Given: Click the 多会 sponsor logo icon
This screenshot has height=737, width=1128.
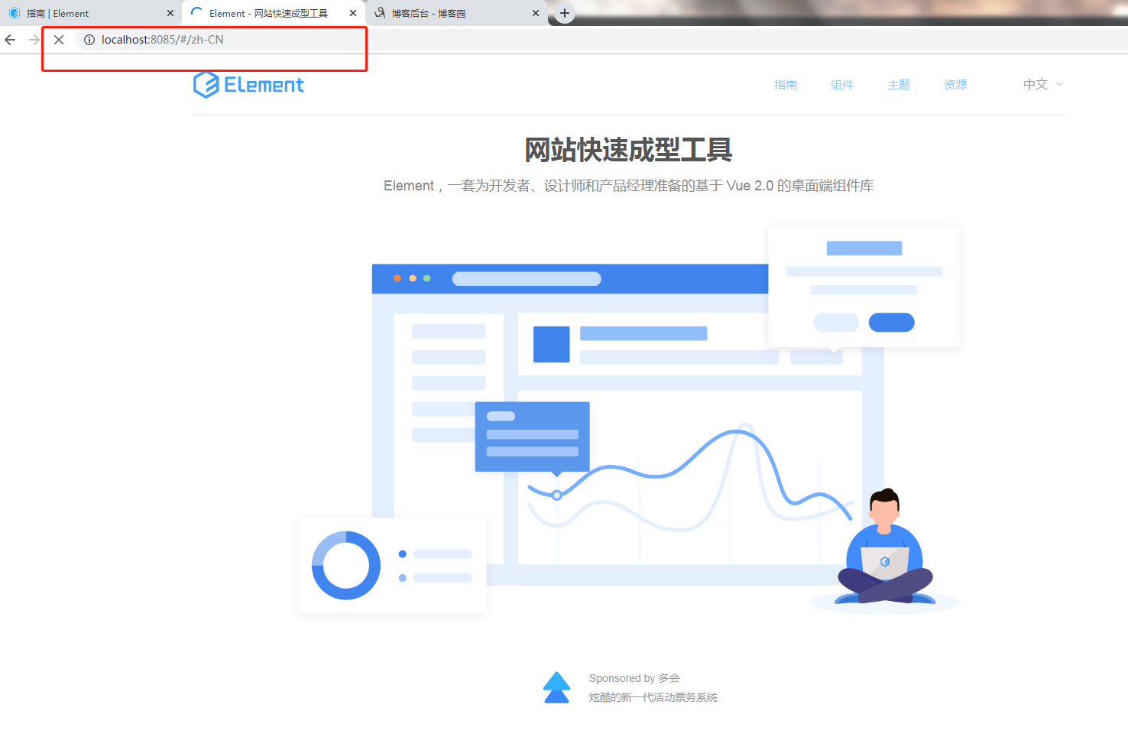Looking at the screenshot, I should click(556, 687).
